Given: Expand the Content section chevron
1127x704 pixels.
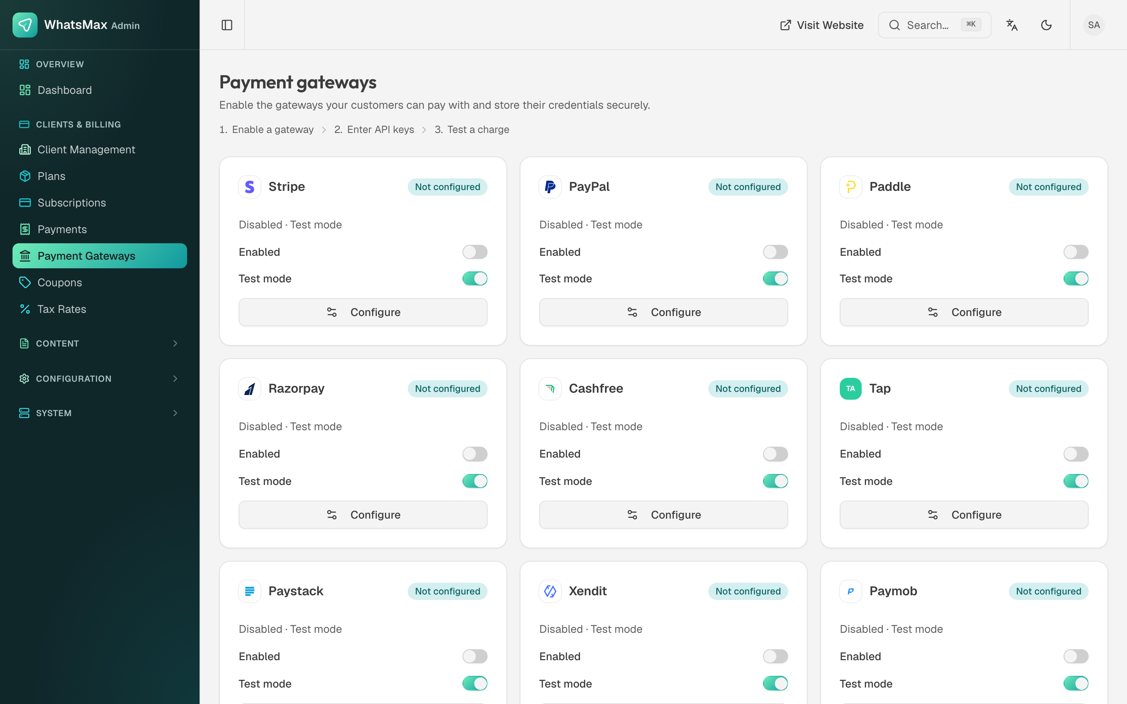Looking at the screenshot, I should [175, 343].
